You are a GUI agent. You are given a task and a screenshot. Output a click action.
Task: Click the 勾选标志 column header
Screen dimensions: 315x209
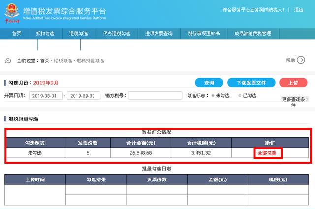(35, 143)
